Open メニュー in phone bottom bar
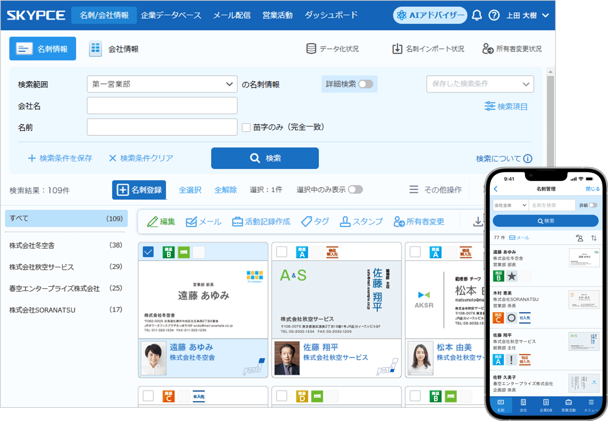This screenshot has width=608, height=421. tap(591, 405)
